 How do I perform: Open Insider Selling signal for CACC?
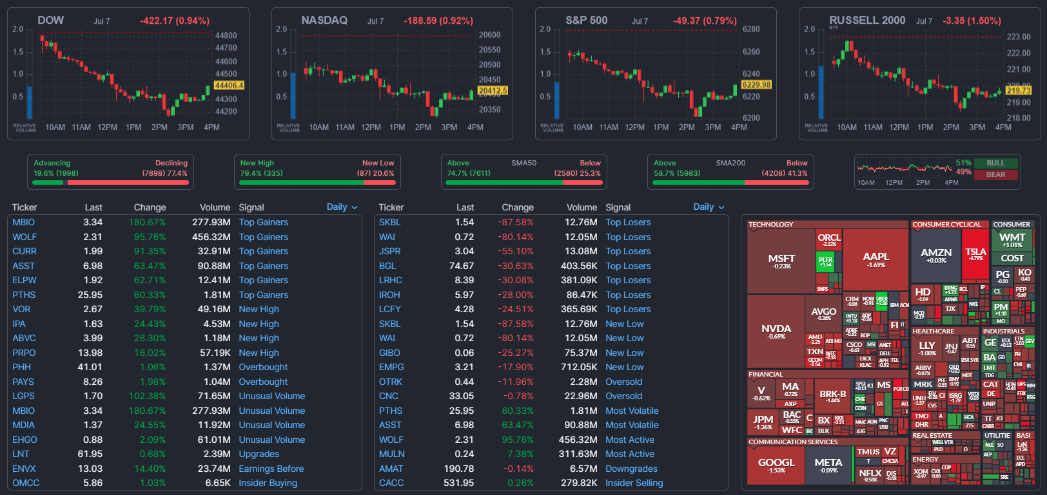point(634,483)
